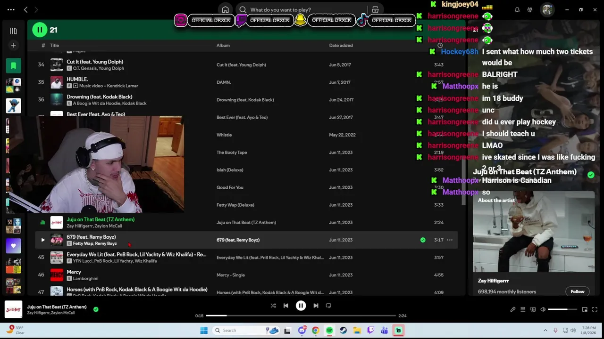Open the now playing album art thumbnail

click(13, 309)
